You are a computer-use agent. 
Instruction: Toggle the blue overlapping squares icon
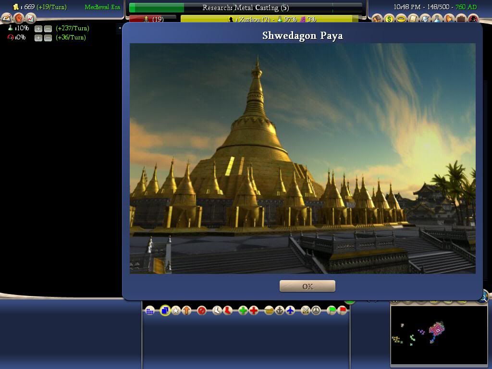[165, 311]
